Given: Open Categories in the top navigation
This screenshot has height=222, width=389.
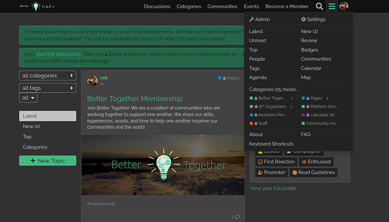Looking at the screenshot, I should pos(189,6).
